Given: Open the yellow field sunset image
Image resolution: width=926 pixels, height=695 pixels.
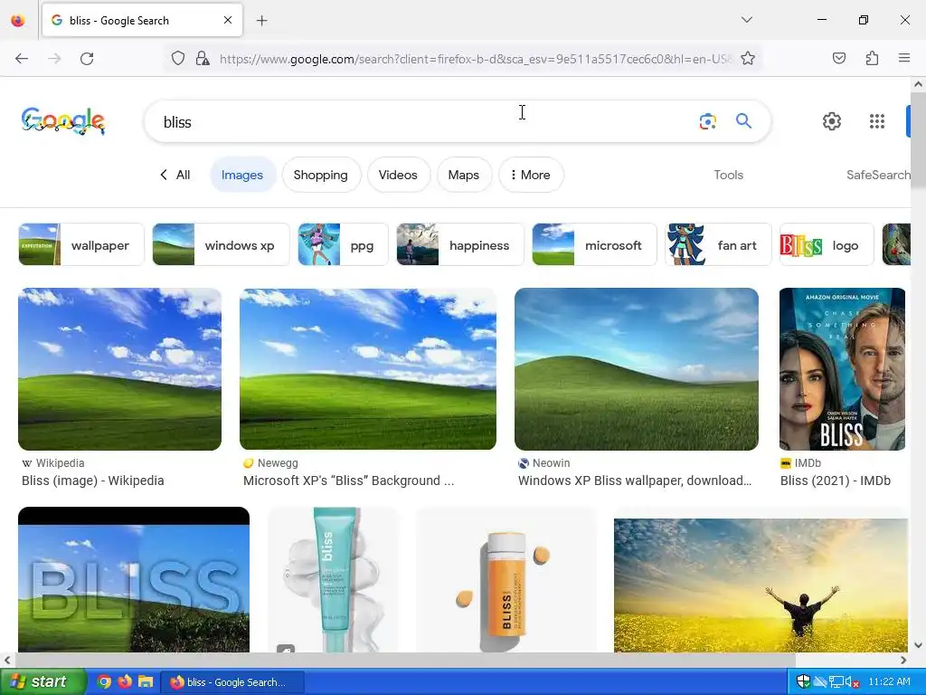Looking at the screenshot, I should click(761, 586).
